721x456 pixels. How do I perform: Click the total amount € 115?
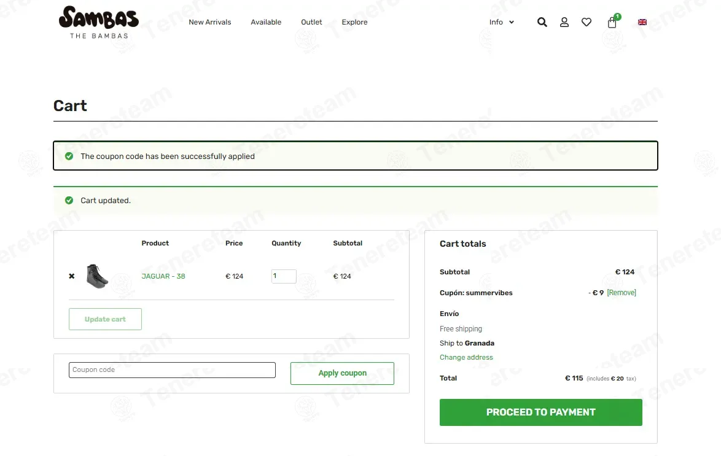pos(574,378)
